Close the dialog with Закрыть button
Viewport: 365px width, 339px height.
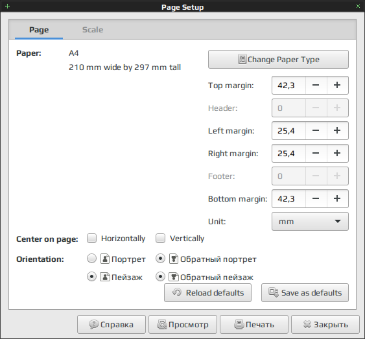pos(325,324)
